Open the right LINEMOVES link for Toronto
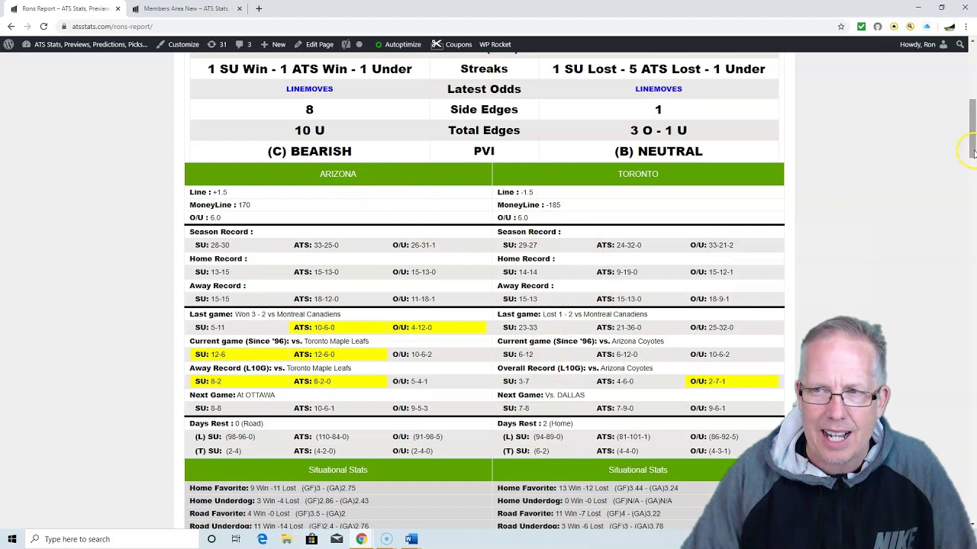The height and width of the screenshot is (549, 977). point(658,88)
